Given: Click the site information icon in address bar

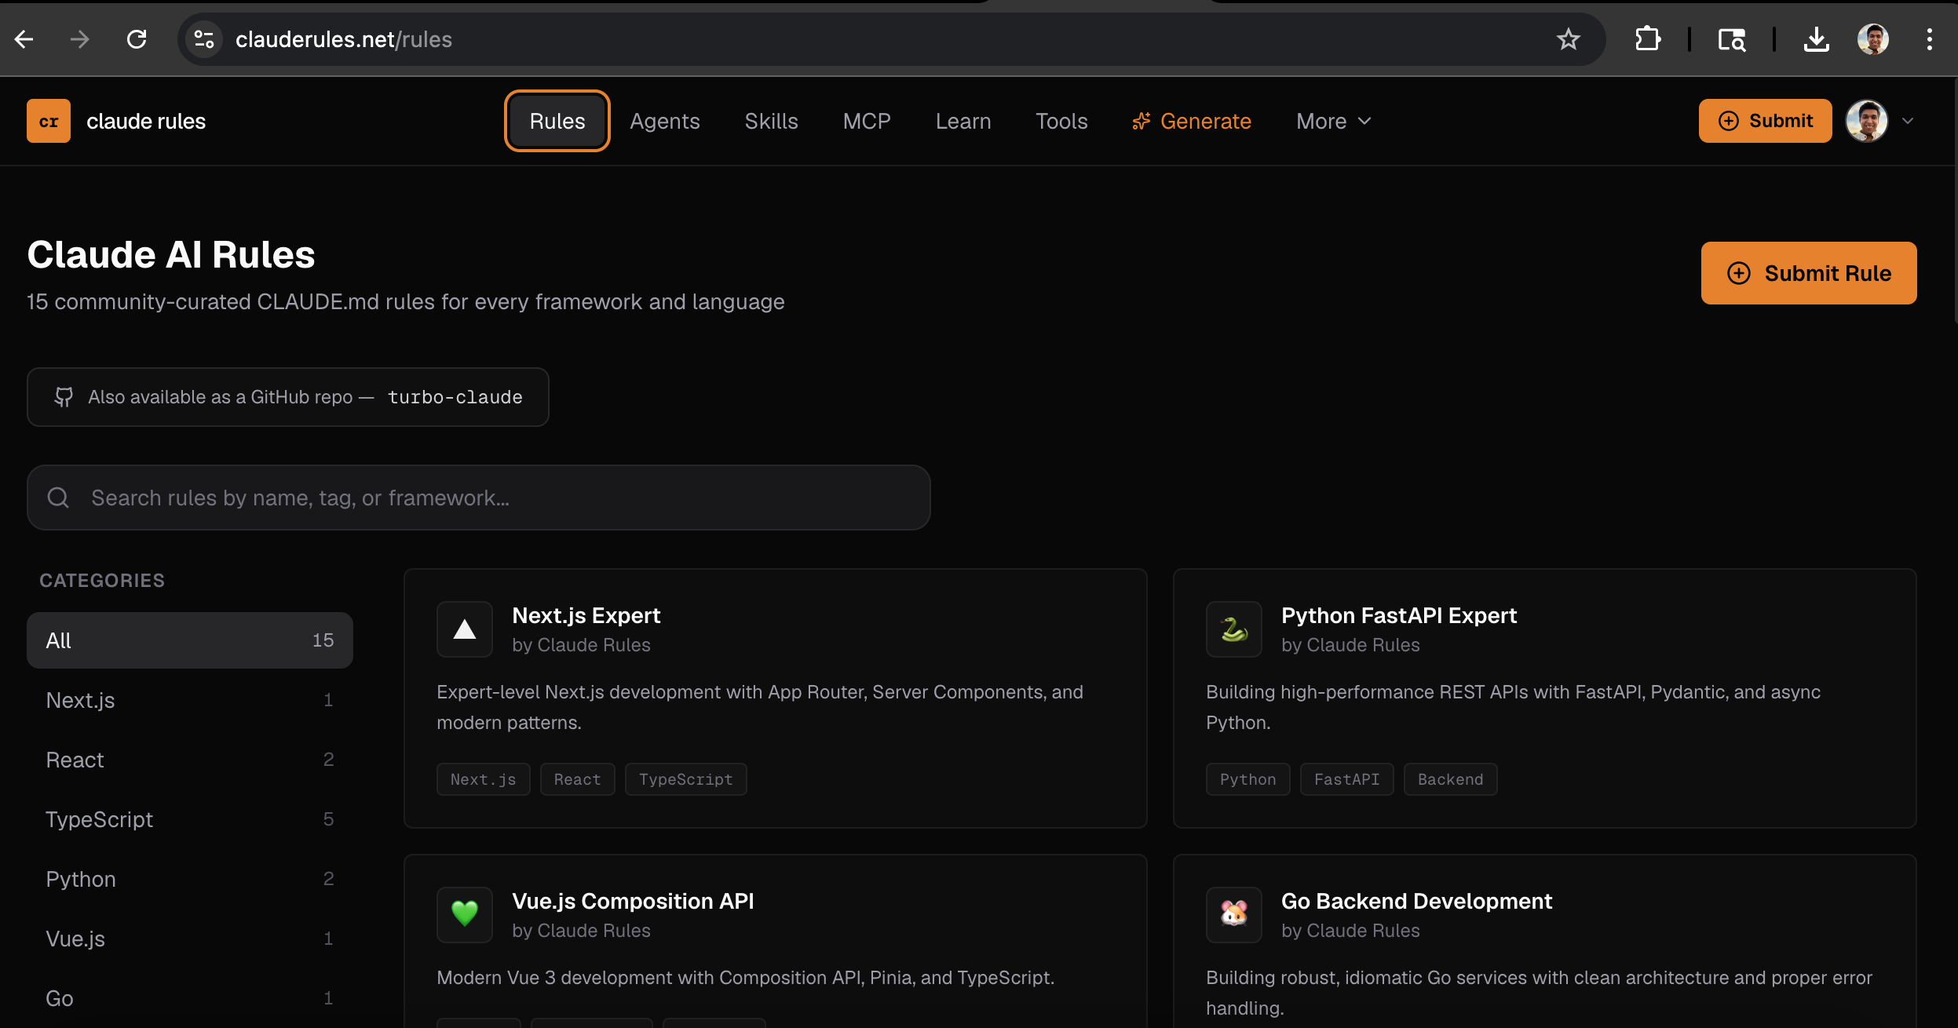Looking at the screenshot, I should coord(204,39).
